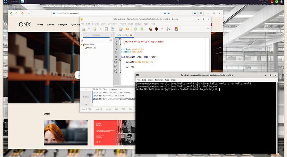The width and height of the screenshot is (287, 157).
Task: Run the program with the Execute gear icon
Action: (x=168, y=29)
